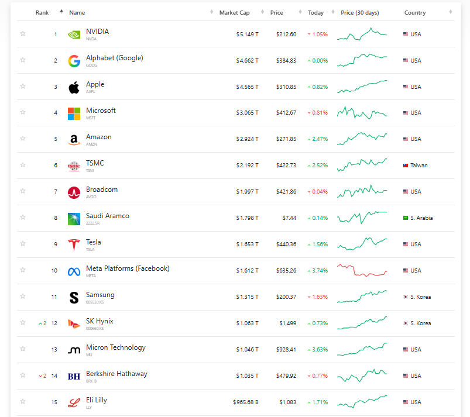The height and width of the screenshot is (417, 470).
Task: Click the Alphabet Google G logo
Action: (74, 61)
